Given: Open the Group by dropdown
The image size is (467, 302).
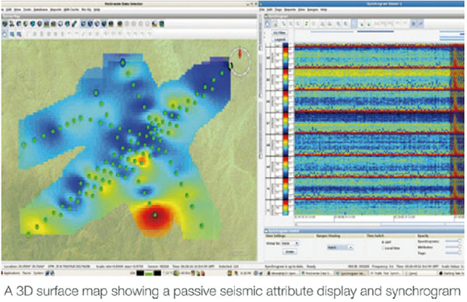Looking at the screenshot, I should click(x=290, y=243).
